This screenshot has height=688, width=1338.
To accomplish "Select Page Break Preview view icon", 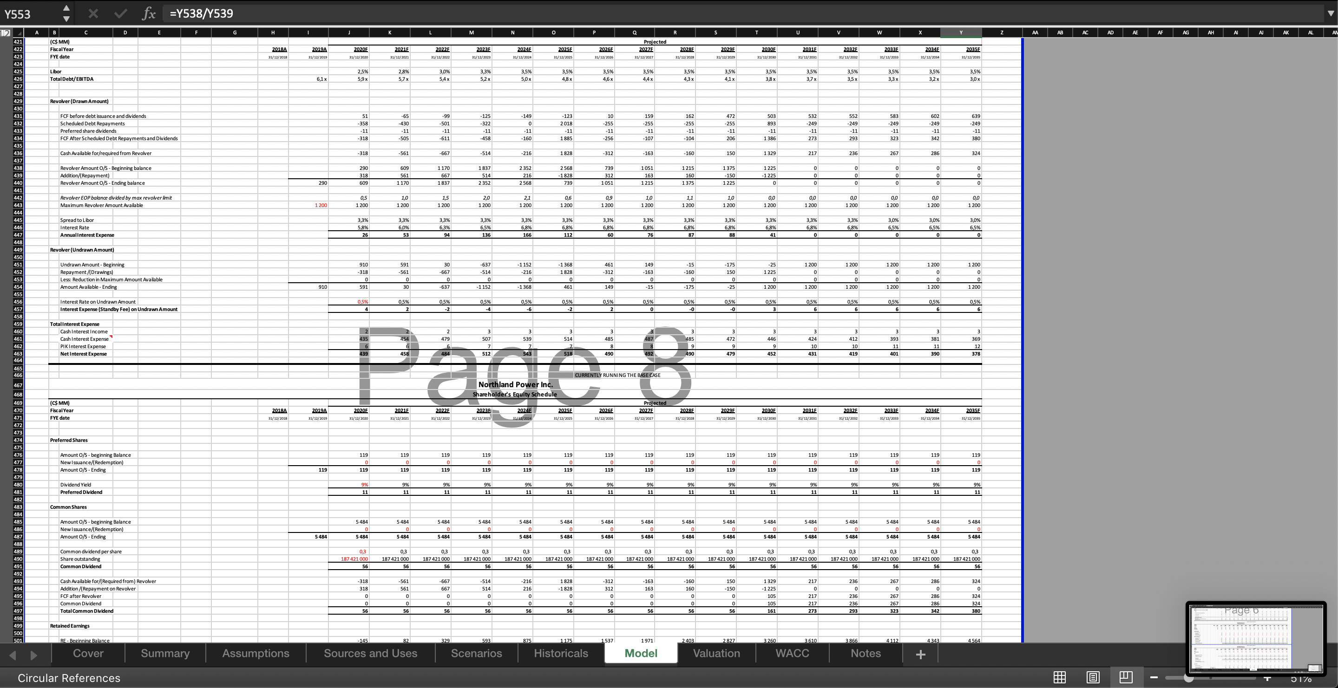I will [x=1126, y=677].
